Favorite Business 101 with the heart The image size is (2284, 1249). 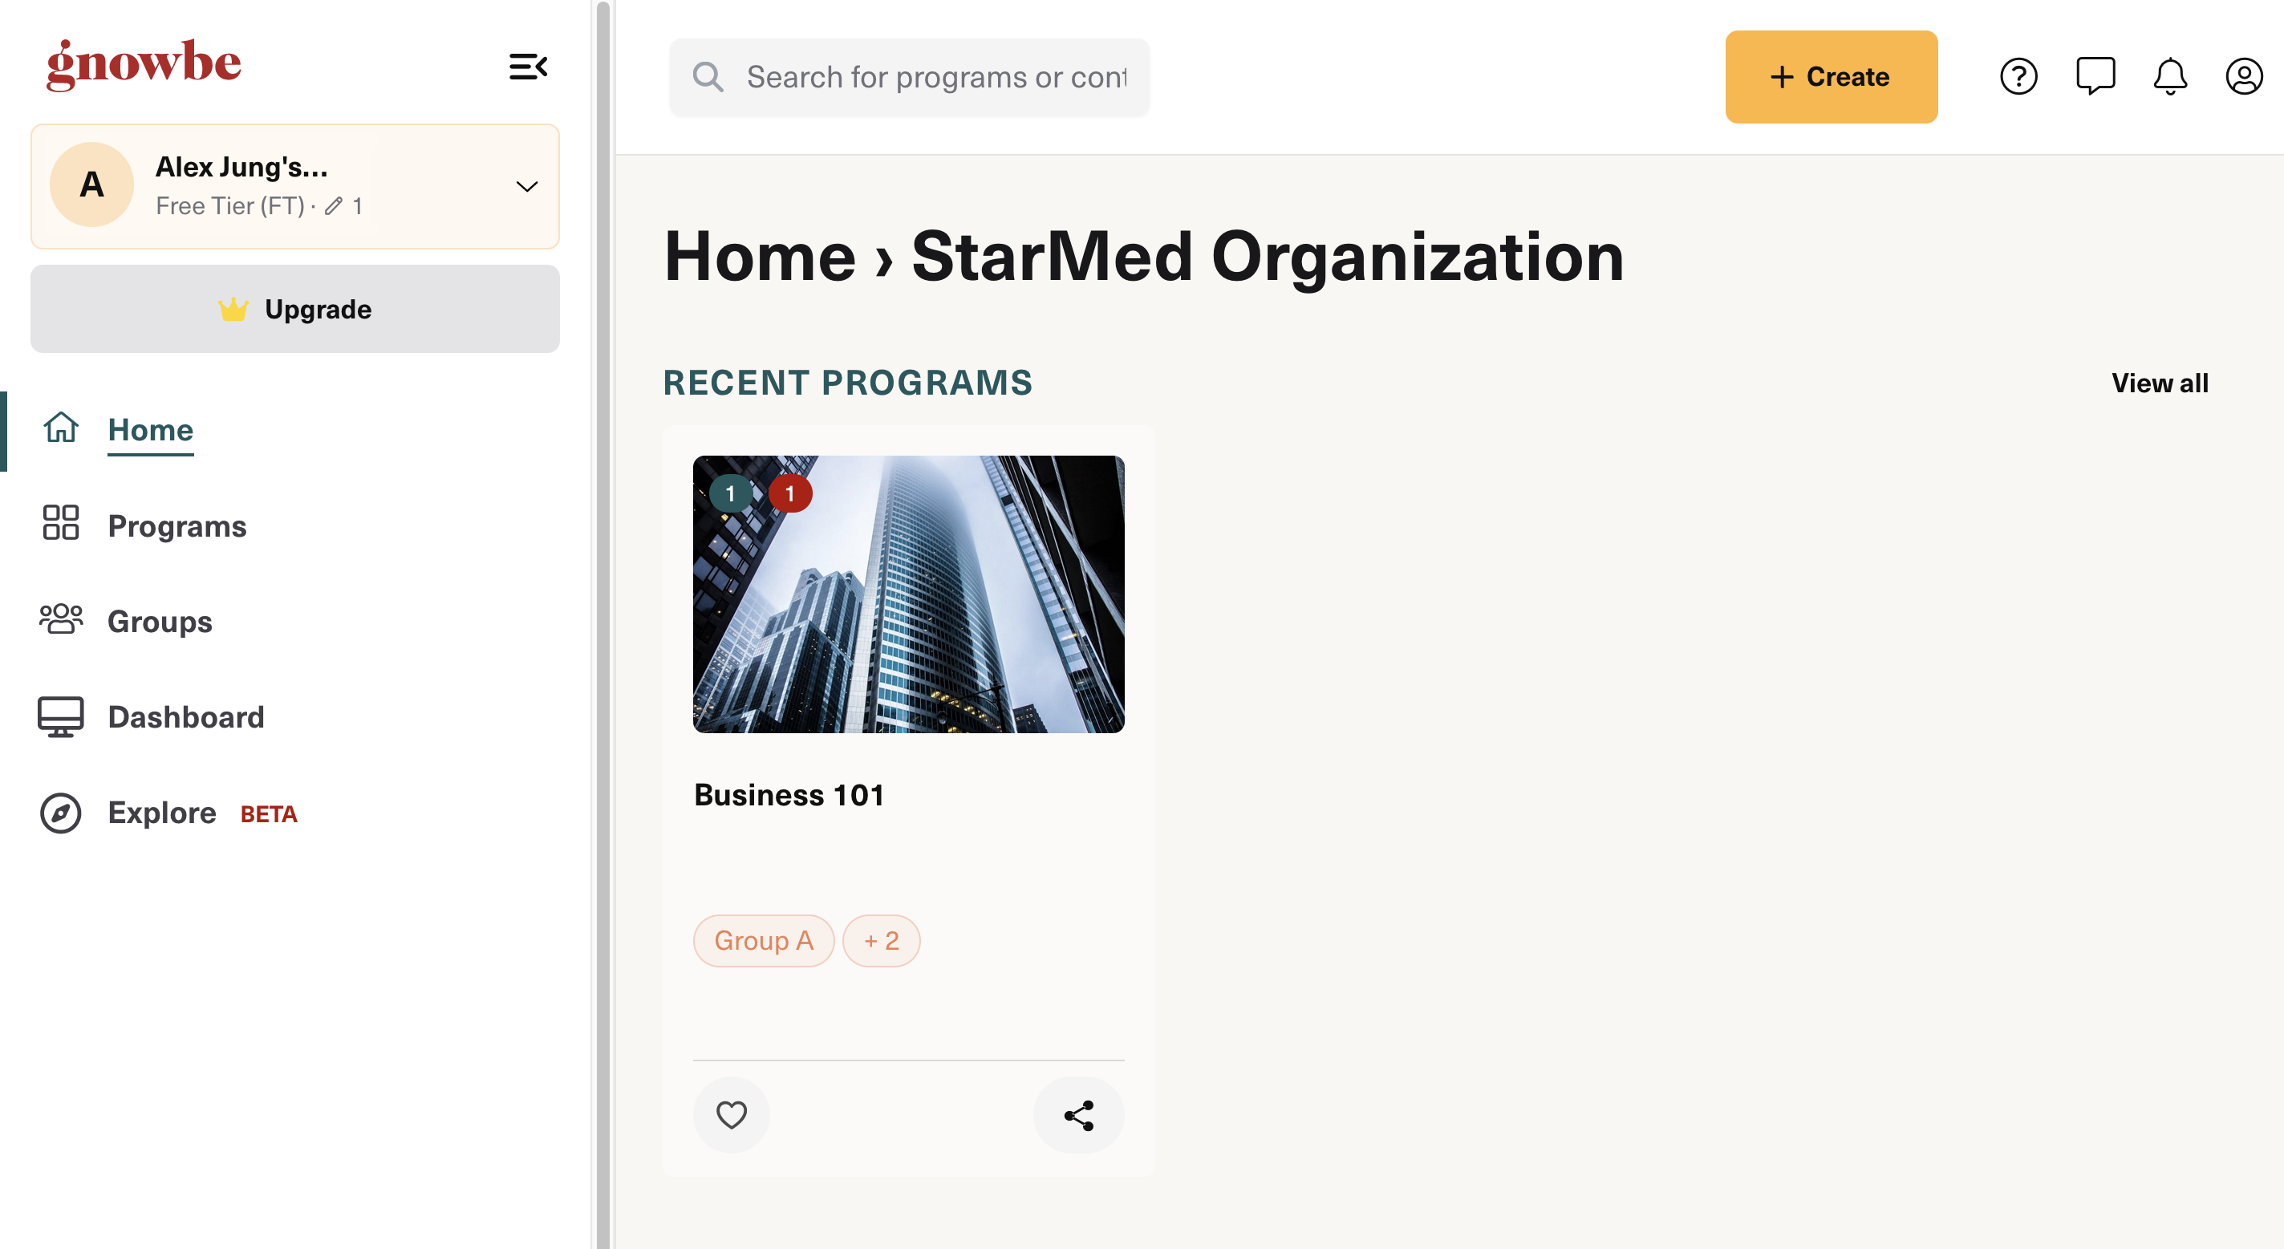pos(732,1115)
